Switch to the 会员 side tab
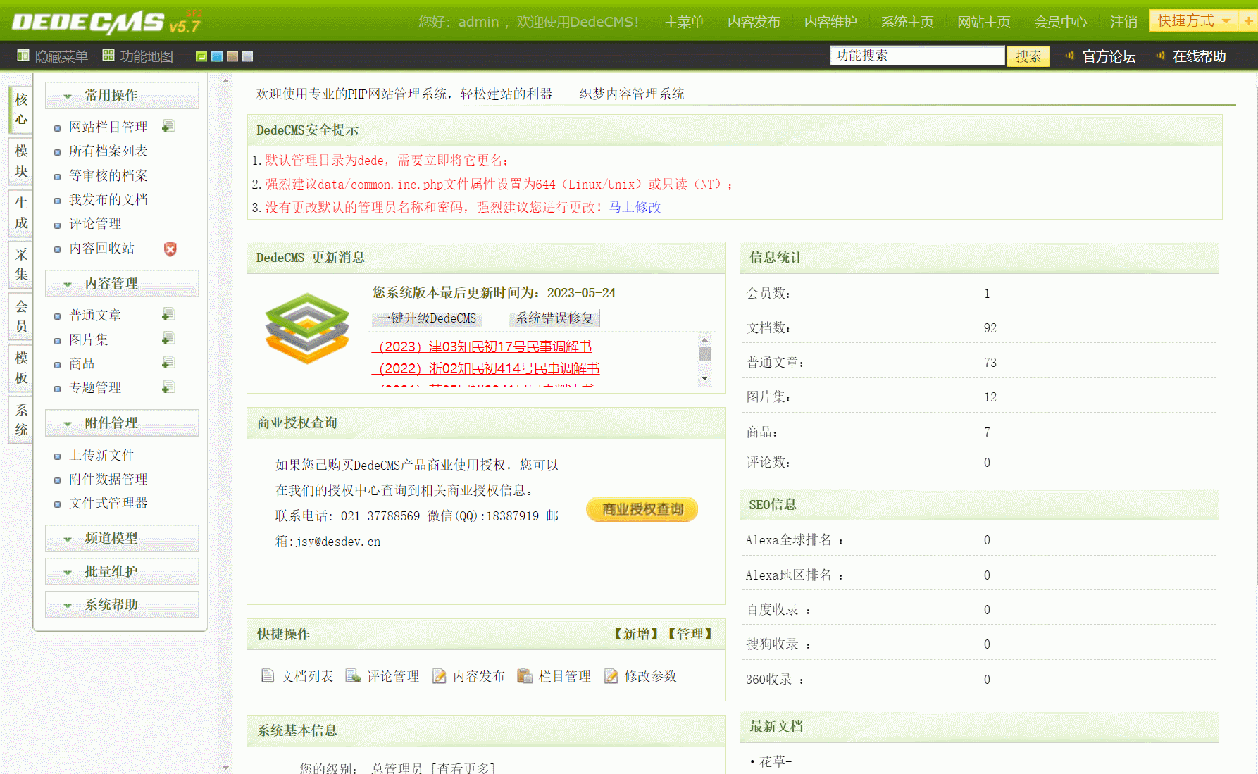The width and height of the screenshot is (1258, 774). (x=21, y=316)
